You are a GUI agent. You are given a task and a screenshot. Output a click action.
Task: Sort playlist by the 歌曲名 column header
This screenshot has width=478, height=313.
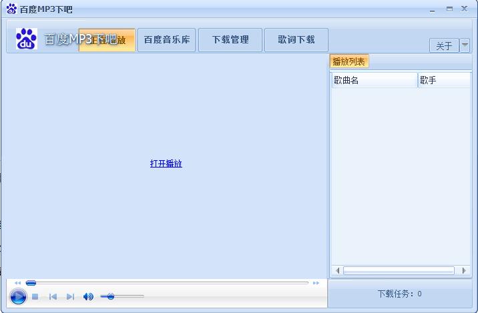point(375,81)
